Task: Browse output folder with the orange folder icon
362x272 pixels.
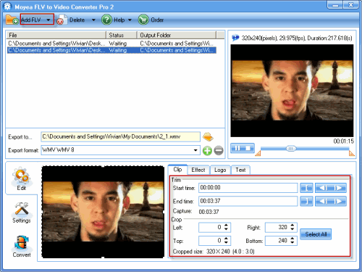Action: point(208,137)
